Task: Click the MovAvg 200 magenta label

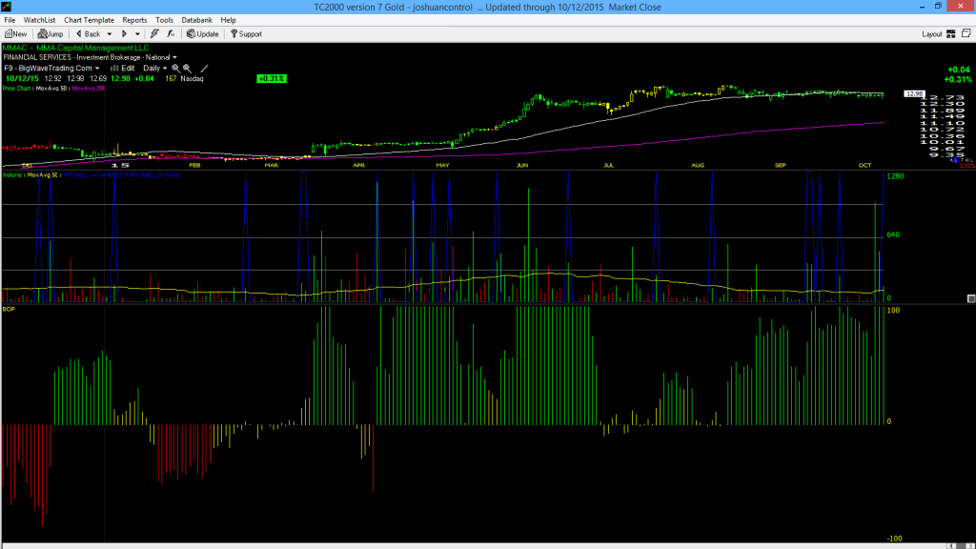Action: pos(89,89)
